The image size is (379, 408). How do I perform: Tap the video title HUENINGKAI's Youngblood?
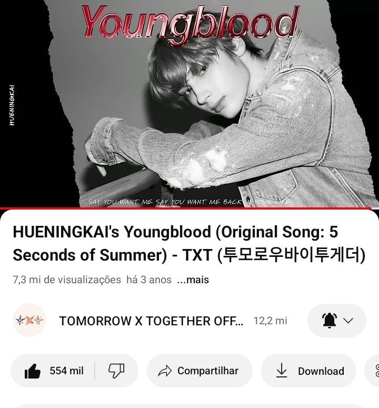point(189,243)
